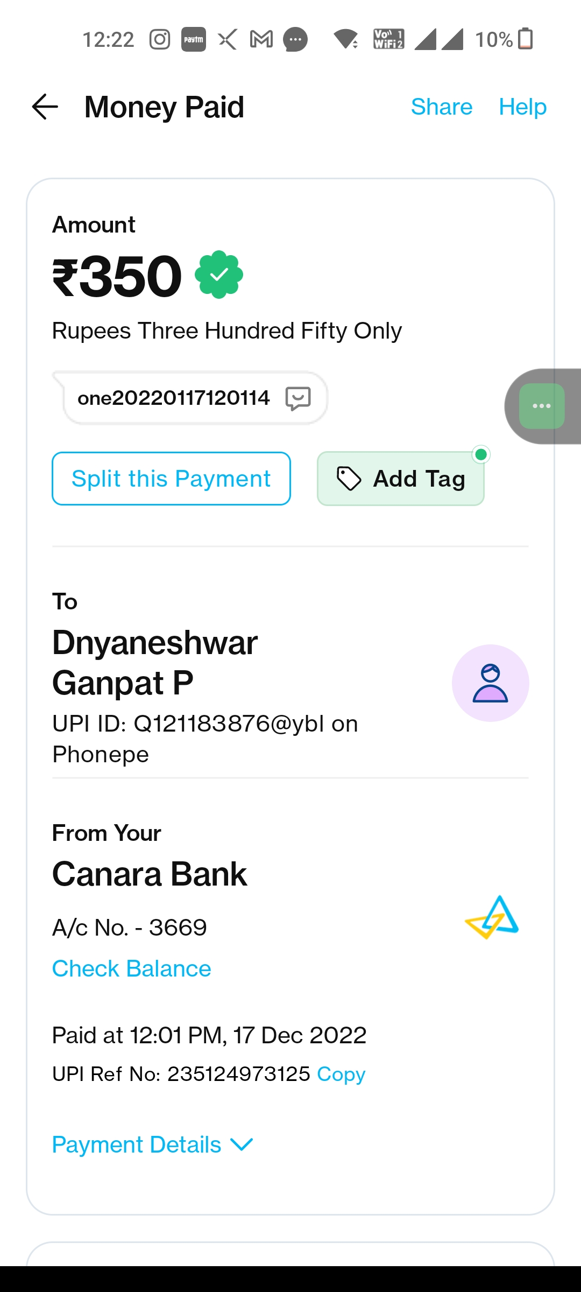Tap the recipient profile avatar

pos(490,683)
